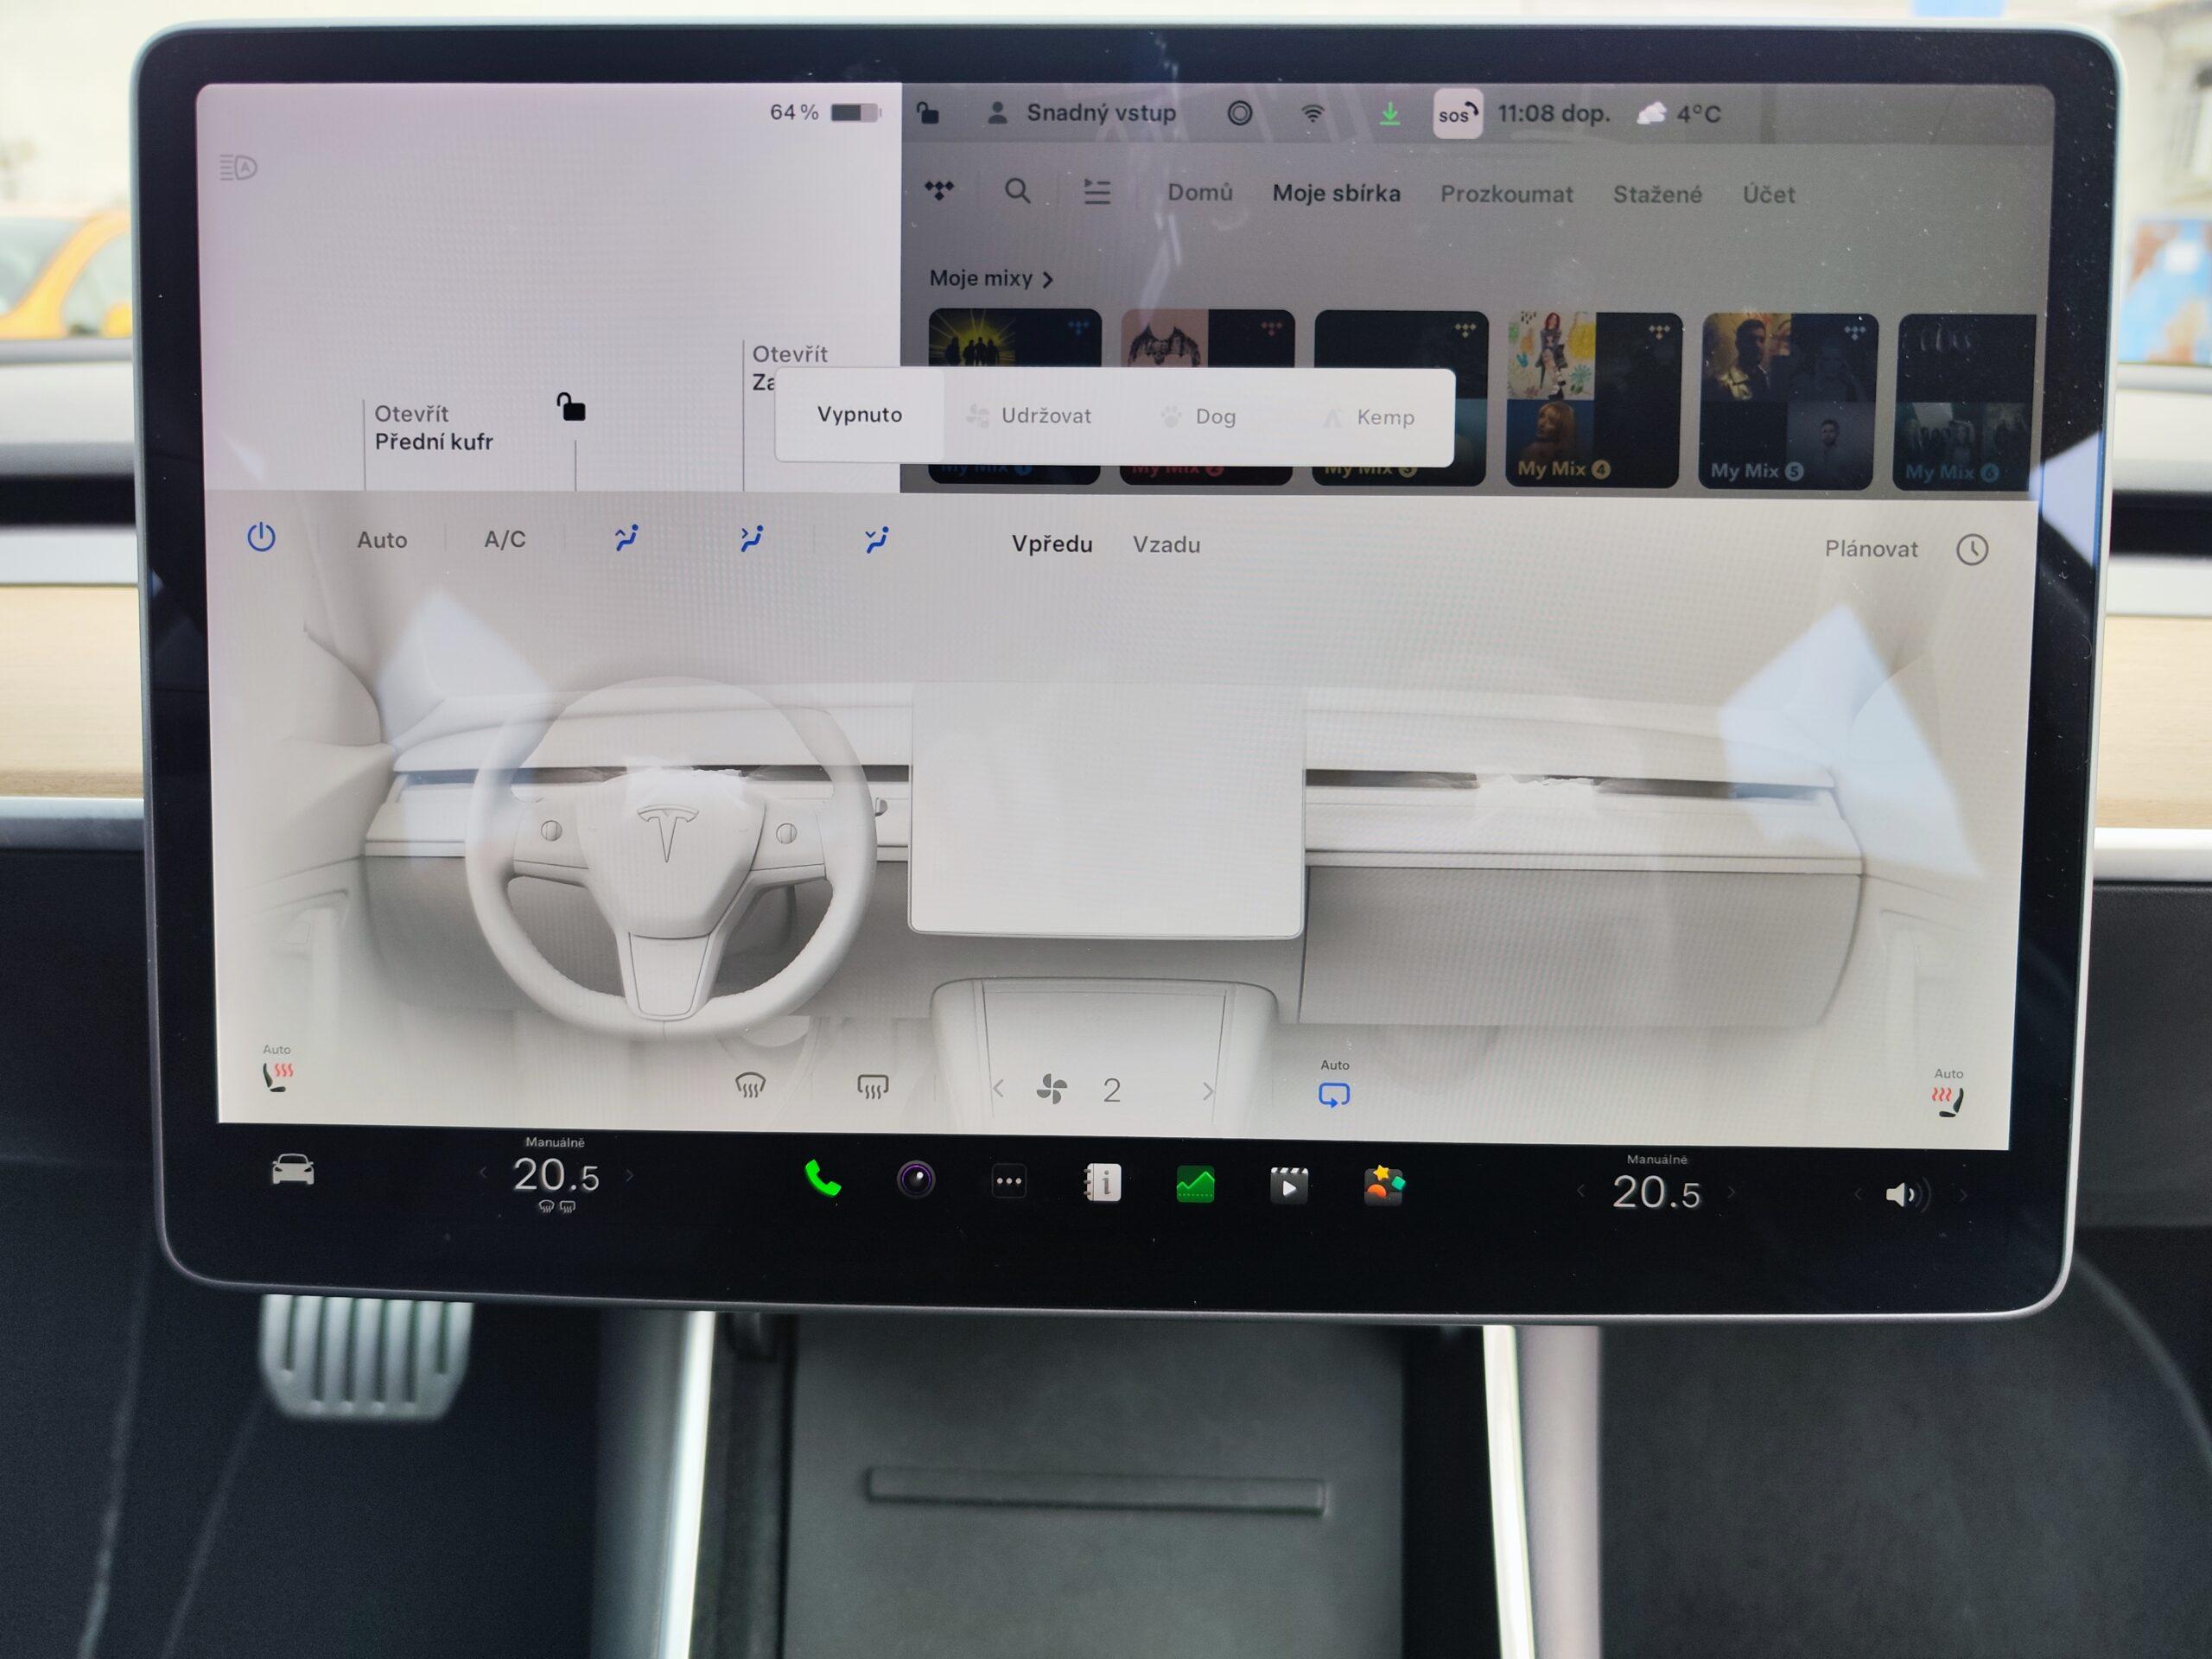Click the clock schedule icon

coord(1972,550)
